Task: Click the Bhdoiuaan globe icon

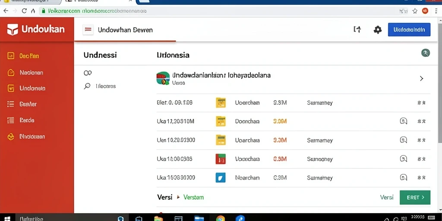Action: pos(10,137)
